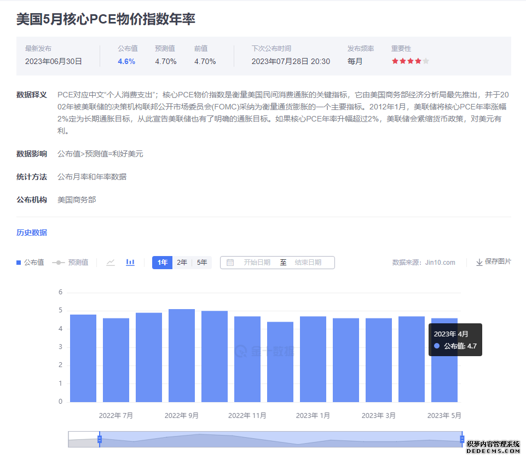Click the 2023年 1月 bar
The width and height of the screenshot is (526, 459).
tap(313, 359)
